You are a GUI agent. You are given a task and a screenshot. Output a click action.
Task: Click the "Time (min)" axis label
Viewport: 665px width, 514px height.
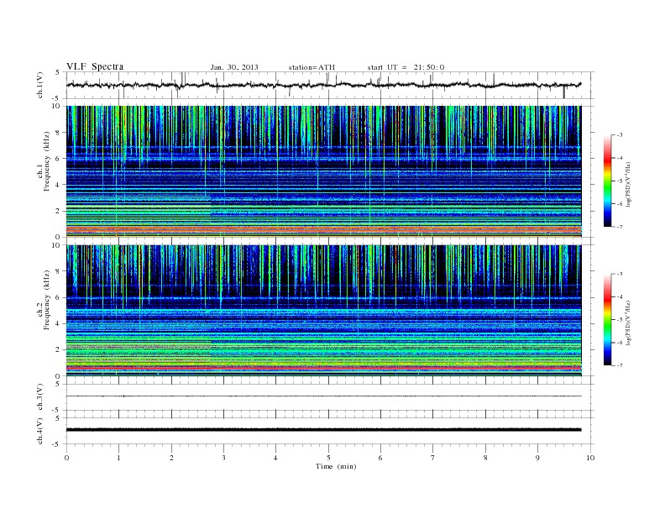[x=336, y=466]
